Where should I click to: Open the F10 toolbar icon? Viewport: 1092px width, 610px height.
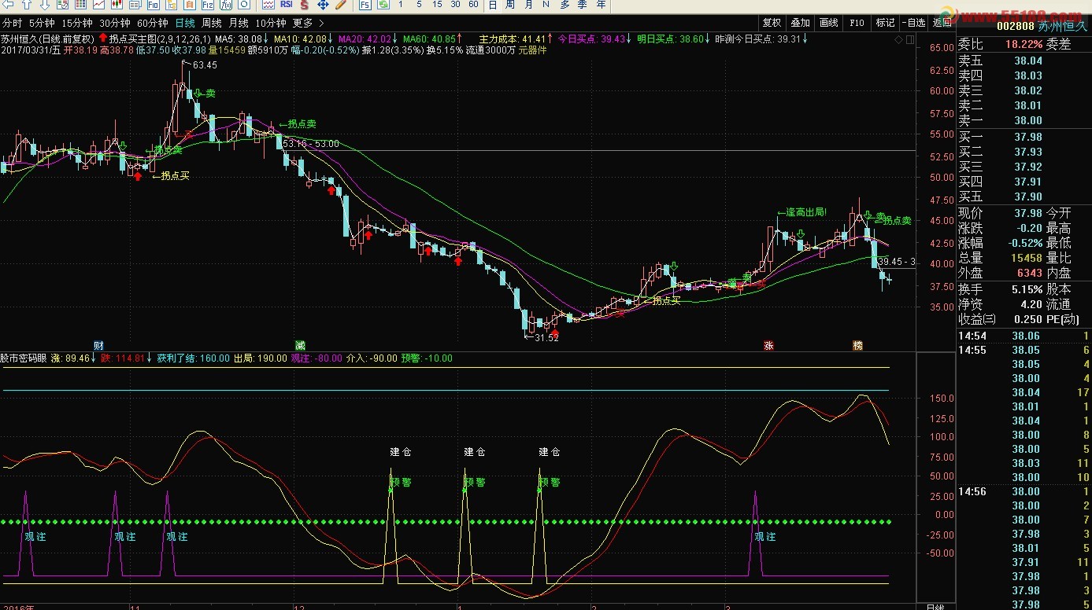[153, 5]
